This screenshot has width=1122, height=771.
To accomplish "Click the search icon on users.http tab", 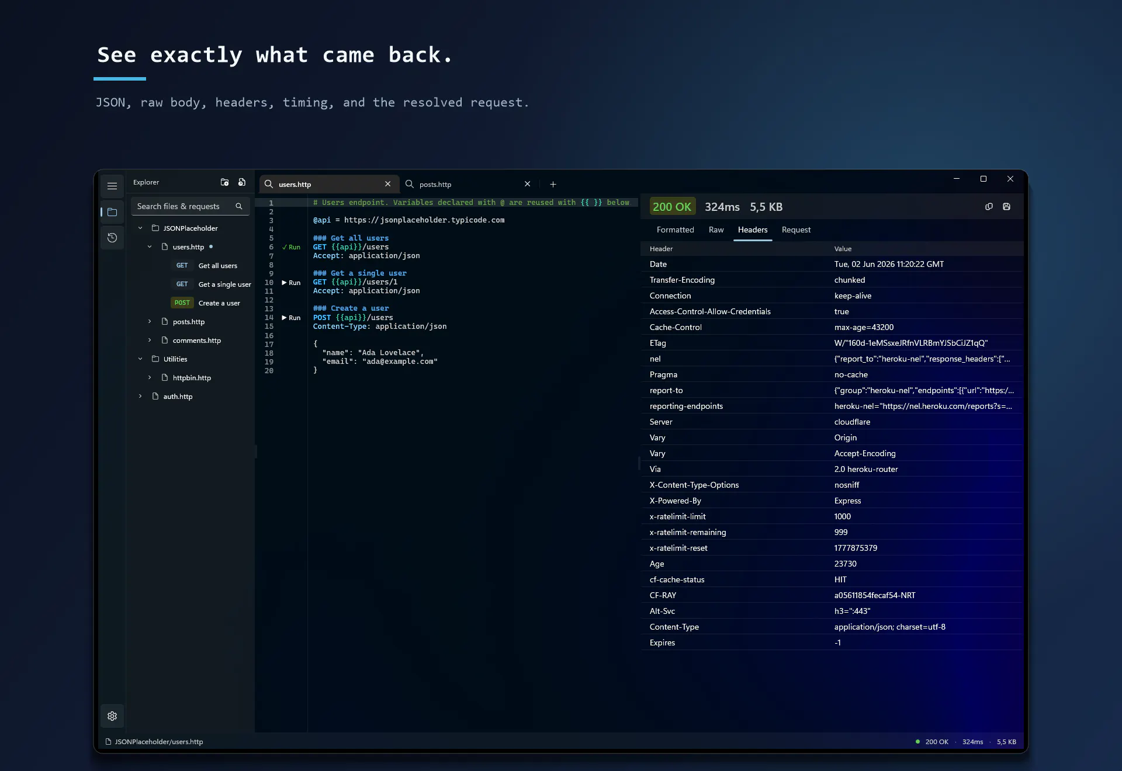I will [x=269, y=184].
